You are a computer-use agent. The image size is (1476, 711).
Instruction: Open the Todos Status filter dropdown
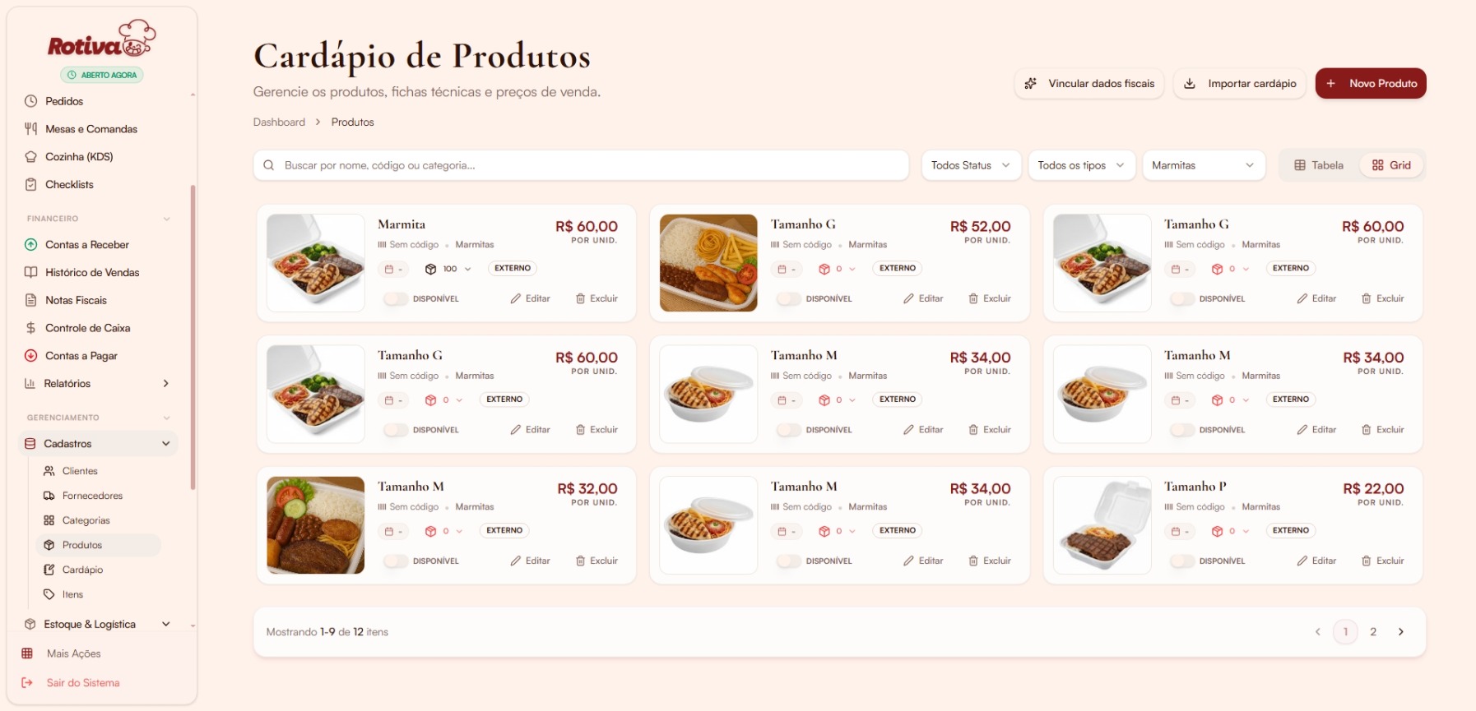click(x=971, y=165)
